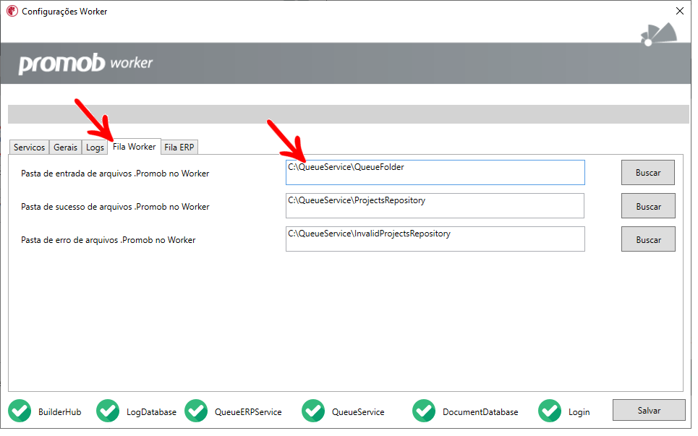Switch to the Gerais tab
Image resolution: width=698 pixels, height=436 pixels.
[66, 149]
